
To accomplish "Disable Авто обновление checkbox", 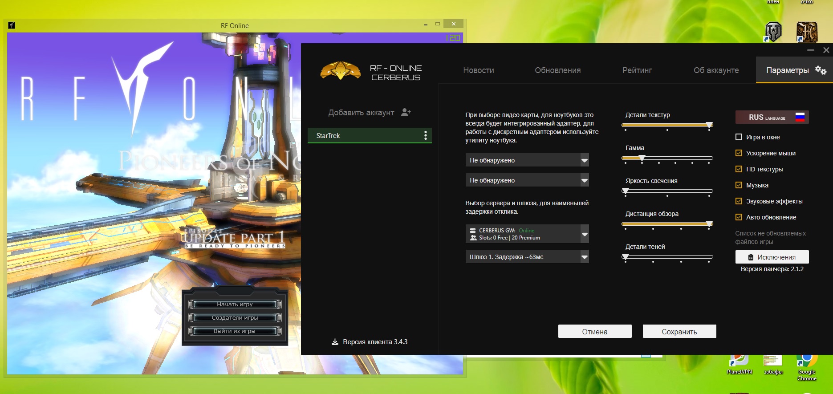I will click(739, 217).
